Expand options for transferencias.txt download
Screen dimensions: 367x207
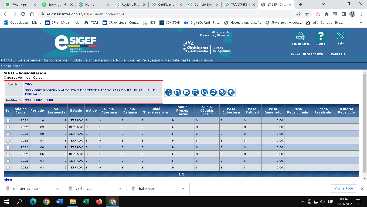tap(57, 189)
